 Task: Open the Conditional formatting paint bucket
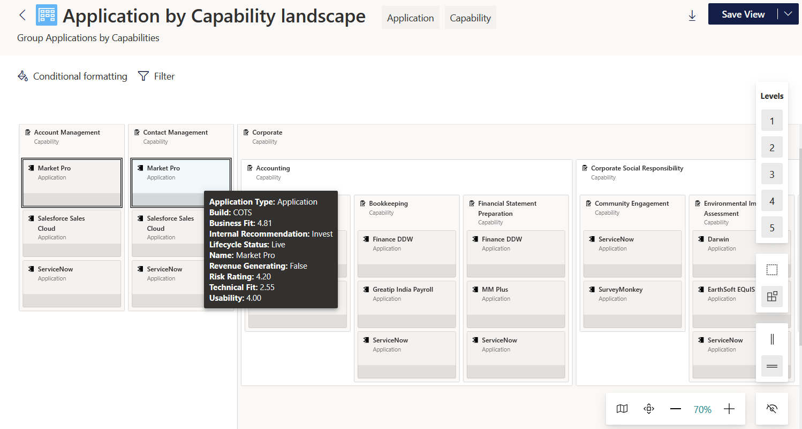[22, 76]
